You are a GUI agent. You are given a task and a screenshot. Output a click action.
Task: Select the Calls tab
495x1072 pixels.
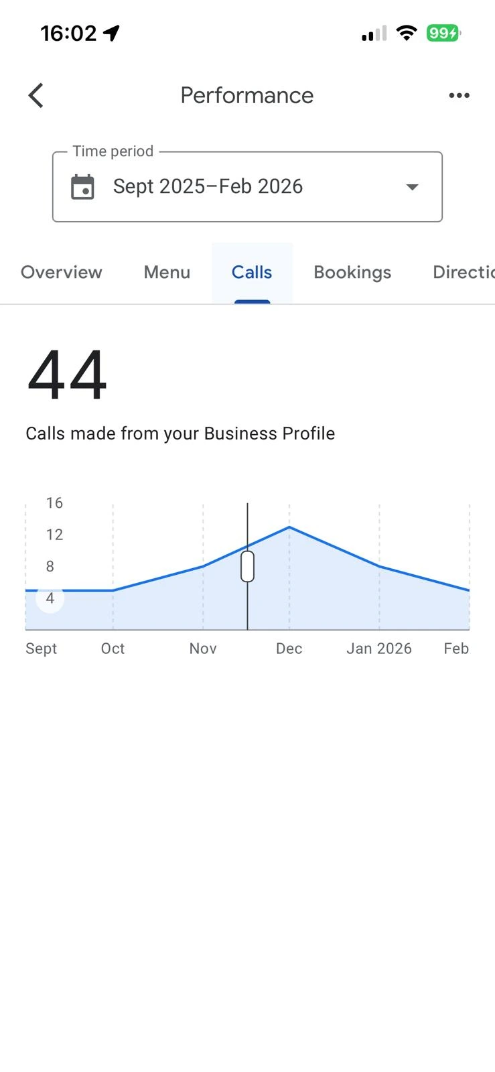pyautogui.click(x=252, y=272)
